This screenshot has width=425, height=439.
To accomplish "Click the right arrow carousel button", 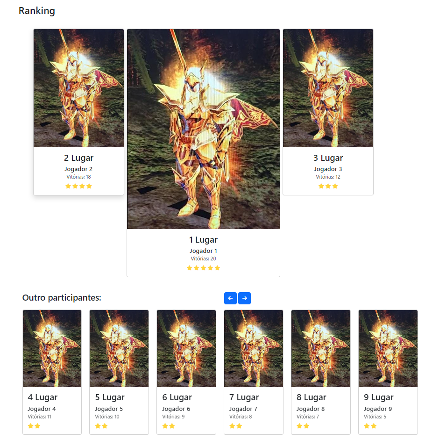I will [244, 298].
